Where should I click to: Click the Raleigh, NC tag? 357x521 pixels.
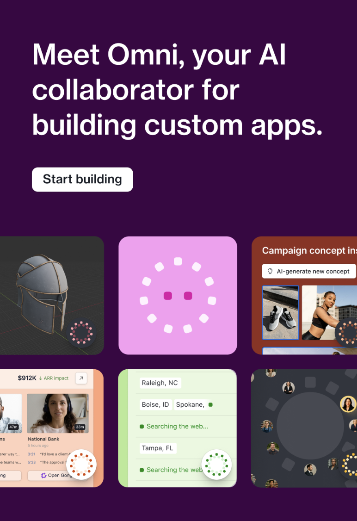[x=160, y=383]
